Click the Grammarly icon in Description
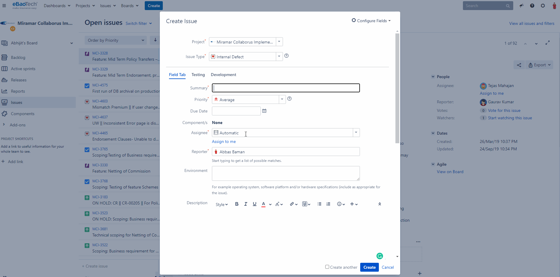Viewport: 560px width, 277px height. (380, 256)
